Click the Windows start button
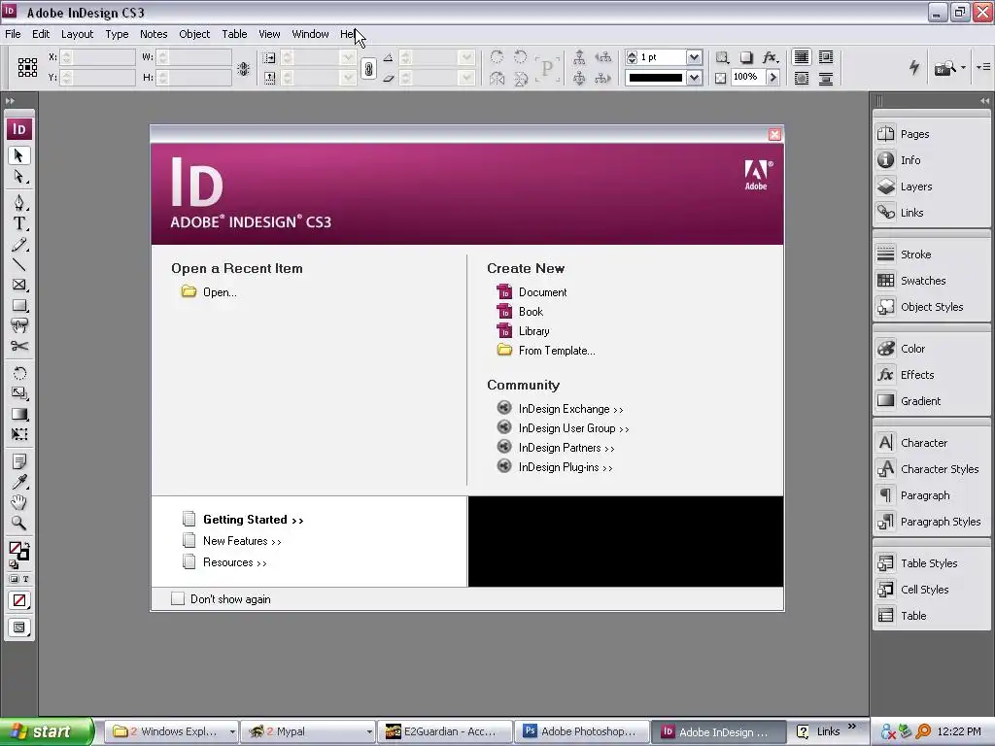 click(x=46, y=731)
